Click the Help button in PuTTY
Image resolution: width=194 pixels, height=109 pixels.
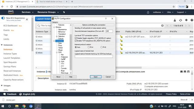(x=71, y=77)
